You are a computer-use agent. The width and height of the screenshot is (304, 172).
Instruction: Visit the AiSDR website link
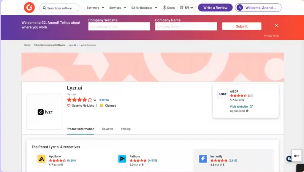pyautogui.click(x=239, y=106)
